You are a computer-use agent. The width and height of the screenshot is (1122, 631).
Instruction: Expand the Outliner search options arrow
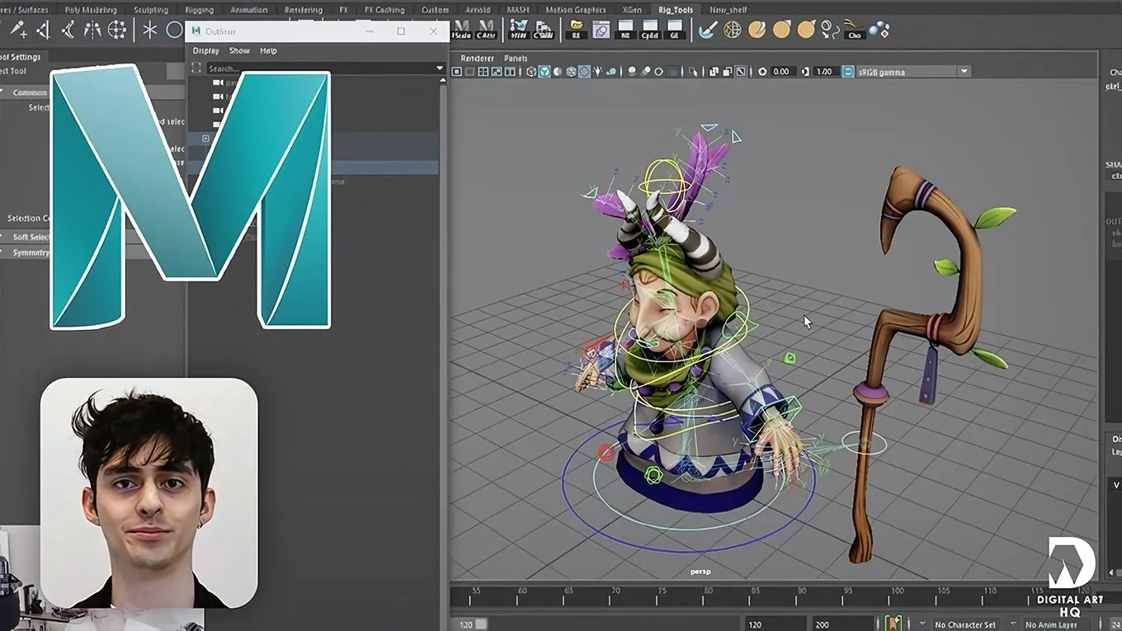[439, 68]
